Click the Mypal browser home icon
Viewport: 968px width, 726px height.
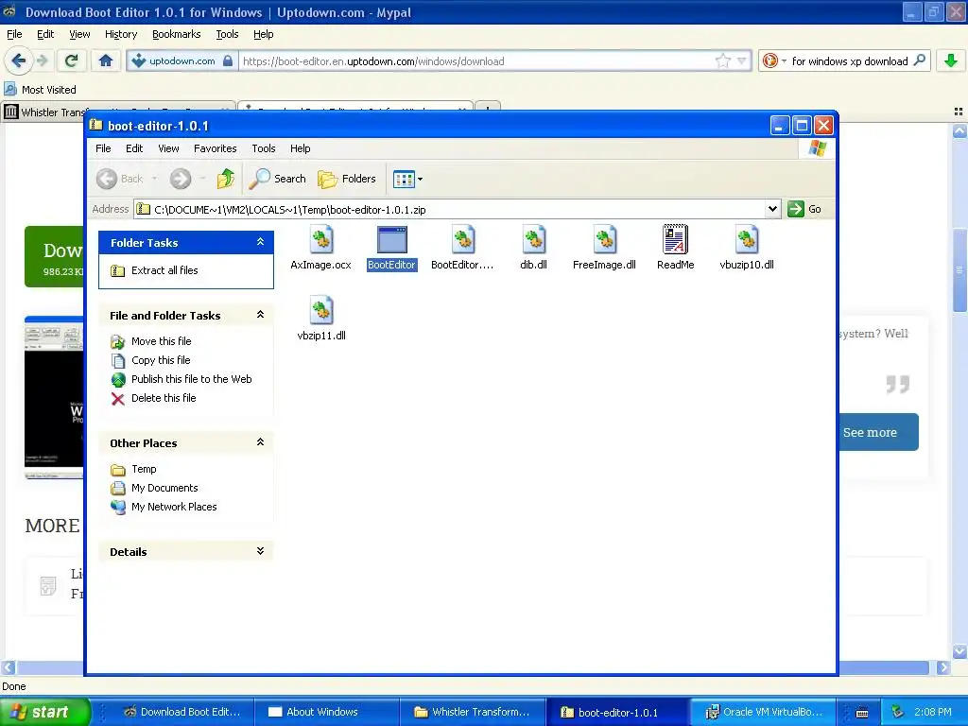106,60
